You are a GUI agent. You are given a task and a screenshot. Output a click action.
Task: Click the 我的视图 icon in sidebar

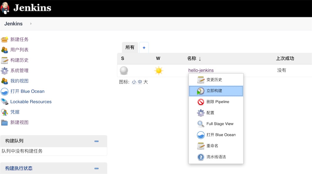pos(5,81)
